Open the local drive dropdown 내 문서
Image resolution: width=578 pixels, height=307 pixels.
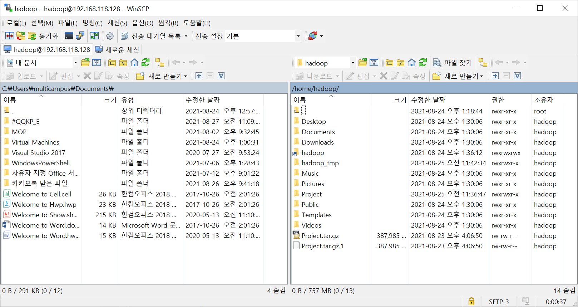pyautogui.click(x=75, y=63)
